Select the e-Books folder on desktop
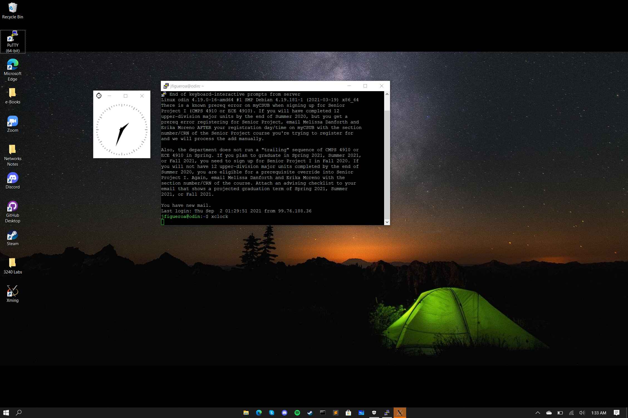The image size is (628, 418). point(13,96)
